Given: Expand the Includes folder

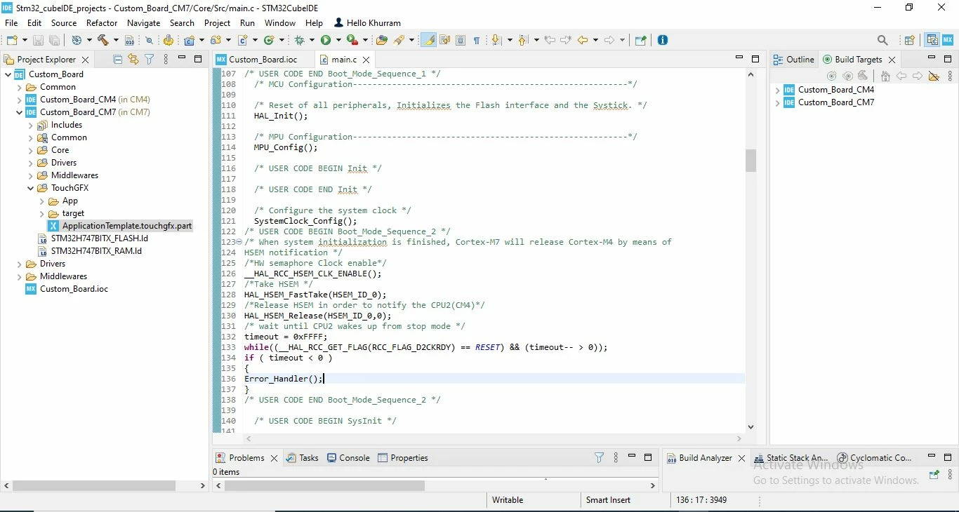Looking at the screenshot, I should pos(31,125).
